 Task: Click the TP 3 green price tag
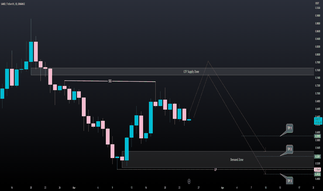(317, 174)
